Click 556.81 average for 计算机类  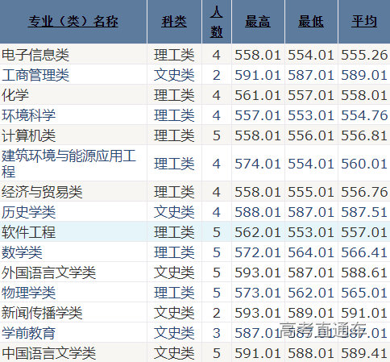[x=364, y=135]
